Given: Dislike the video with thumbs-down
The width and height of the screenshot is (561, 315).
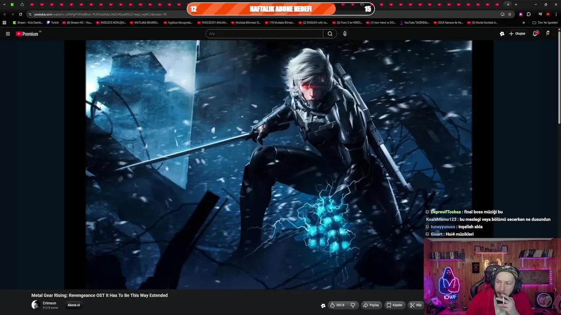Looking at the screenshot, I should pos(352,305).
